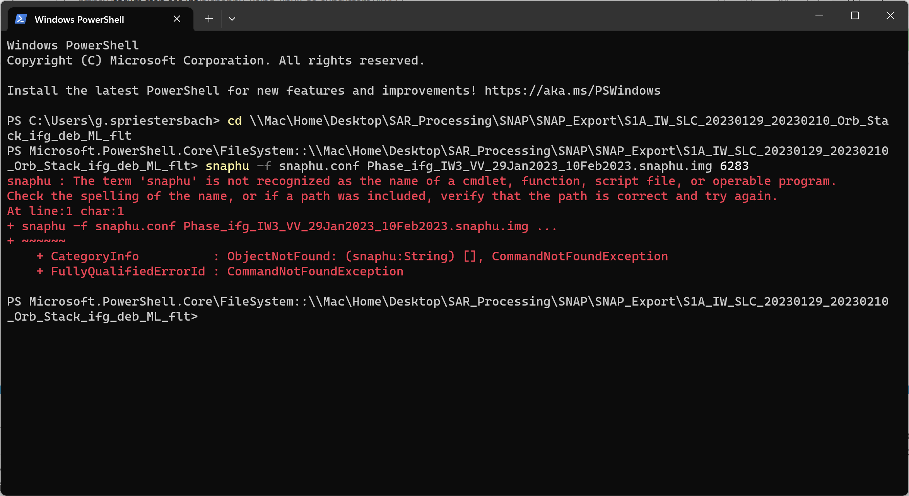Viewport: 909px width, 496px height.
Task: Close the Windows PowerShell tab
Action: [177, 19]
